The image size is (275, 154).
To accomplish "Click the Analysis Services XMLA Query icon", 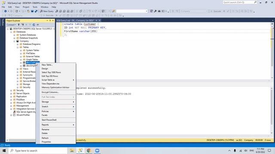I will pyautogui.click(x=68, y=11).
